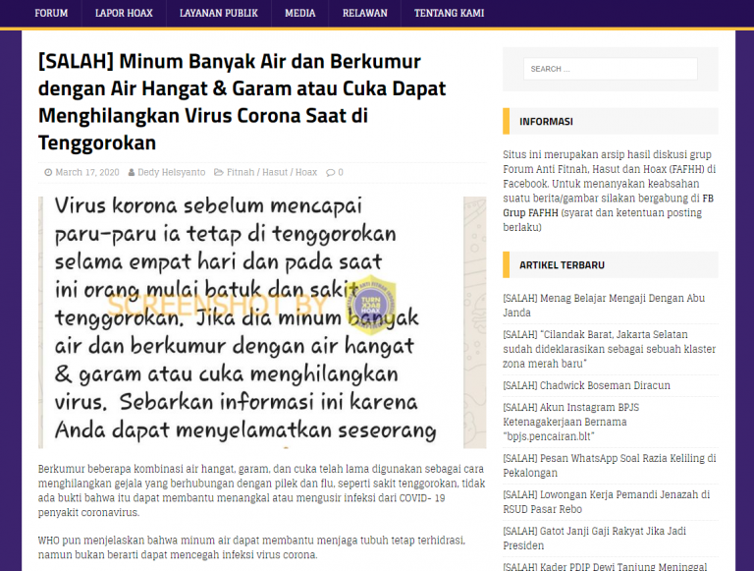This screenshot has height=571, width=754.
Task: Open article Lowongan Kerja Pemandi Jenazah RSUD
Action: click(607, 501)
